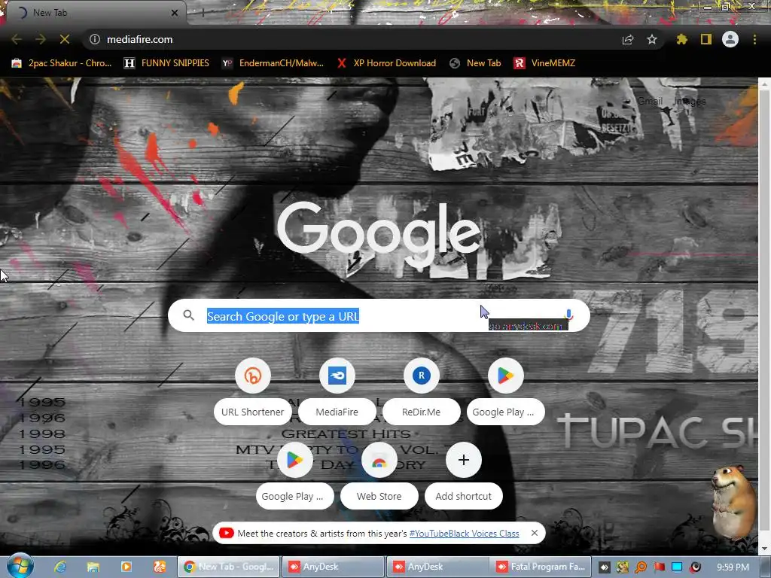Switch to the second AnyDesk taskbar button
Image resolution: width=771 pixels, height=578 pixels.
tap(439, 567)
